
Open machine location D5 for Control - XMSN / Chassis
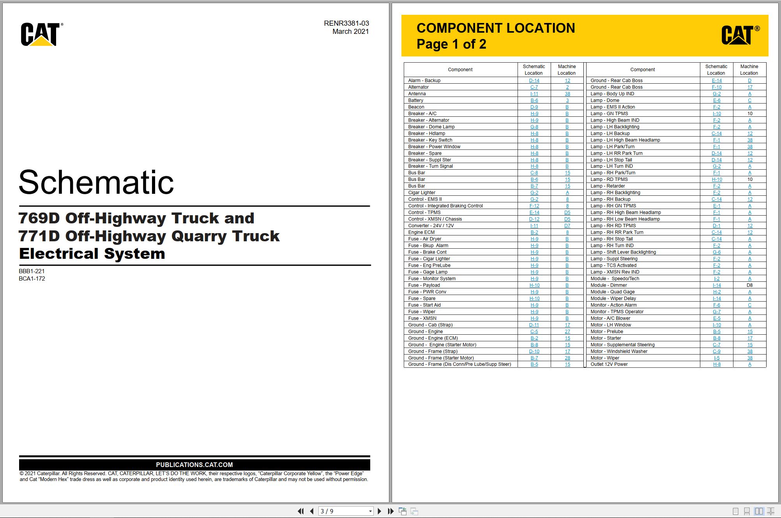click(567, 219)
